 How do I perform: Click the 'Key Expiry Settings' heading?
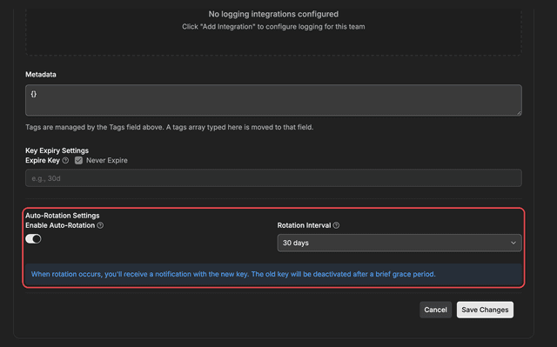click(57, 150)
